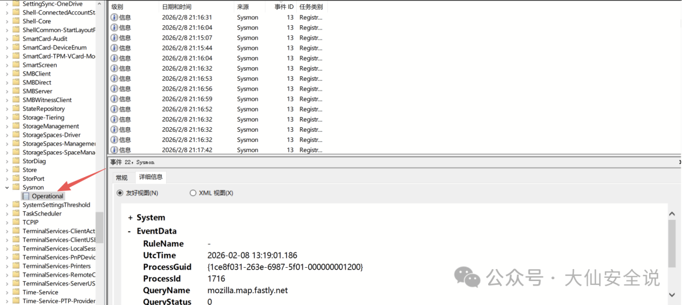The image size is (682, 305).
Task: Expand the System section in details
Action: [x=130, y=218]
